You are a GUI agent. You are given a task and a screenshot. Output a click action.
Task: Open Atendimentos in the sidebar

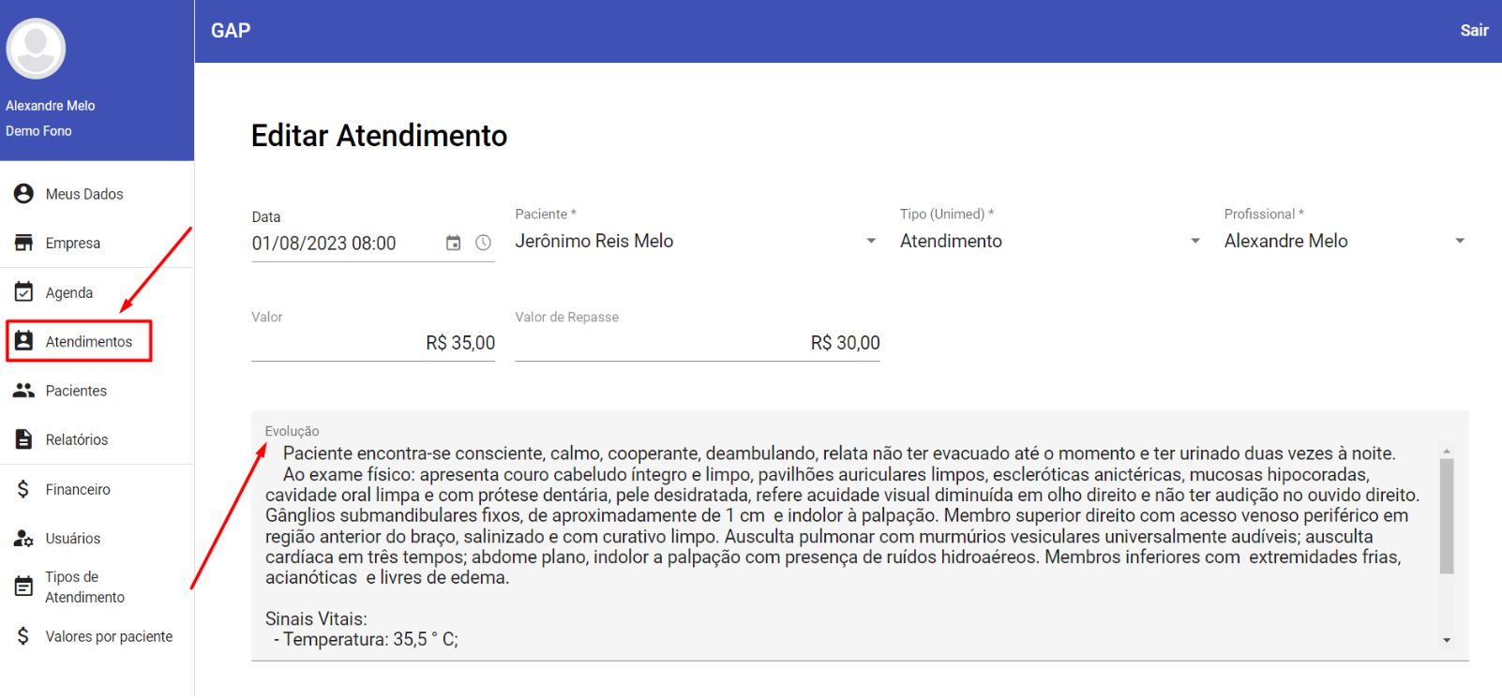[88, 342]
